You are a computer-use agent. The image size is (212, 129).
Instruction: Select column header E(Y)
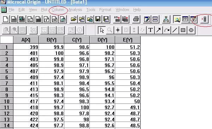128,40
